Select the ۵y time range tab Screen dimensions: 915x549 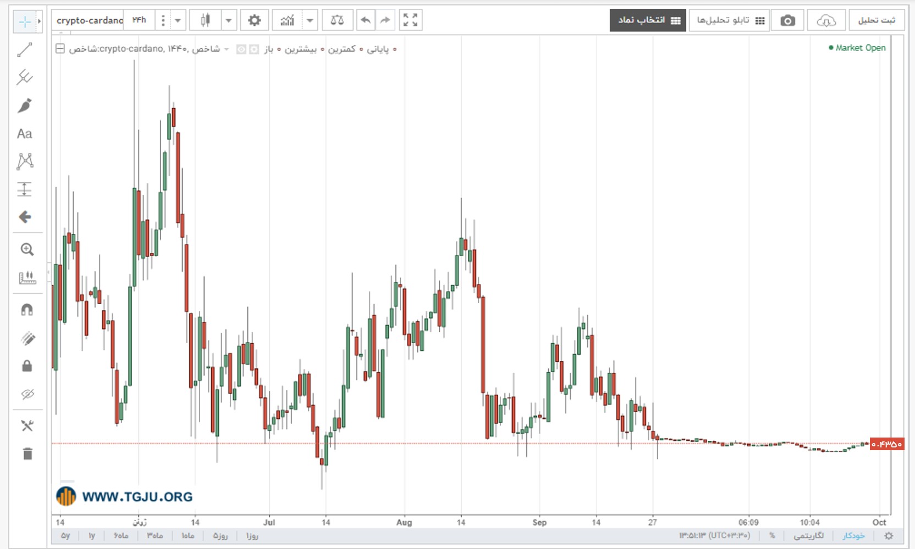tap(65, 535)
